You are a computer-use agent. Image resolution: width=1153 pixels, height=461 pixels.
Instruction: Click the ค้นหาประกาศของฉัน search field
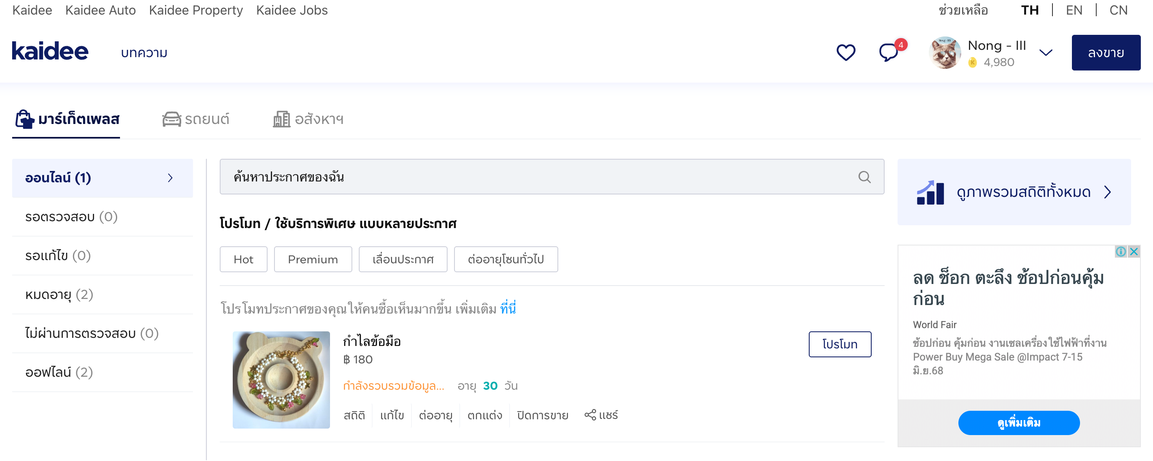click(551, 177)
